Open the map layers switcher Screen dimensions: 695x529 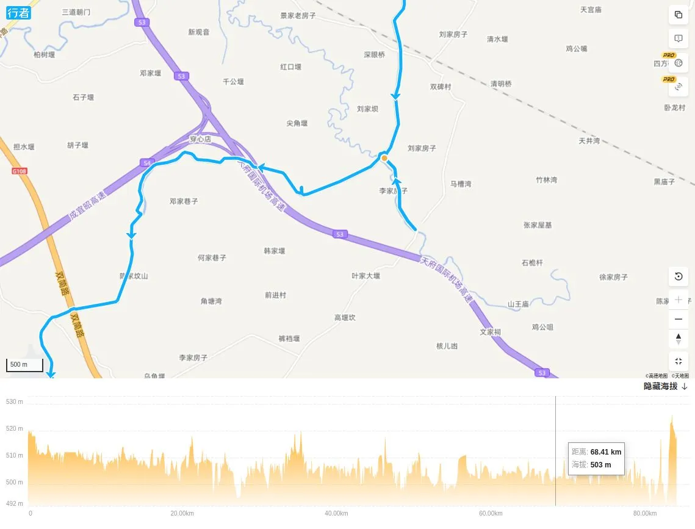click(678, 15)
